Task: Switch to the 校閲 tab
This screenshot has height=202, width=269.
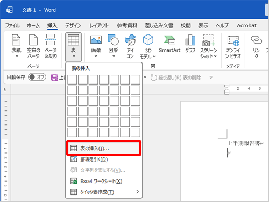Action: pyautogui.click(x=186, y=26)
